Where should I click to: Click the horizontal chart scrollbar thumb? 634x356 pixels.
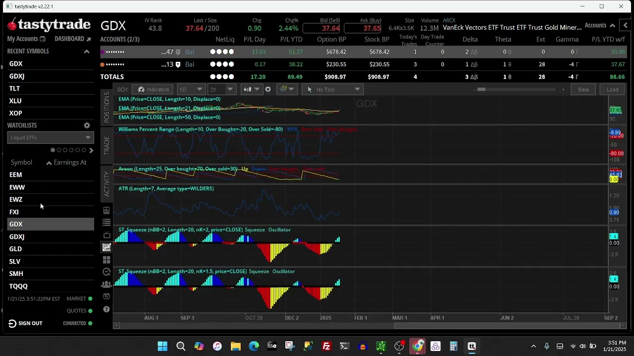(507, 326)
